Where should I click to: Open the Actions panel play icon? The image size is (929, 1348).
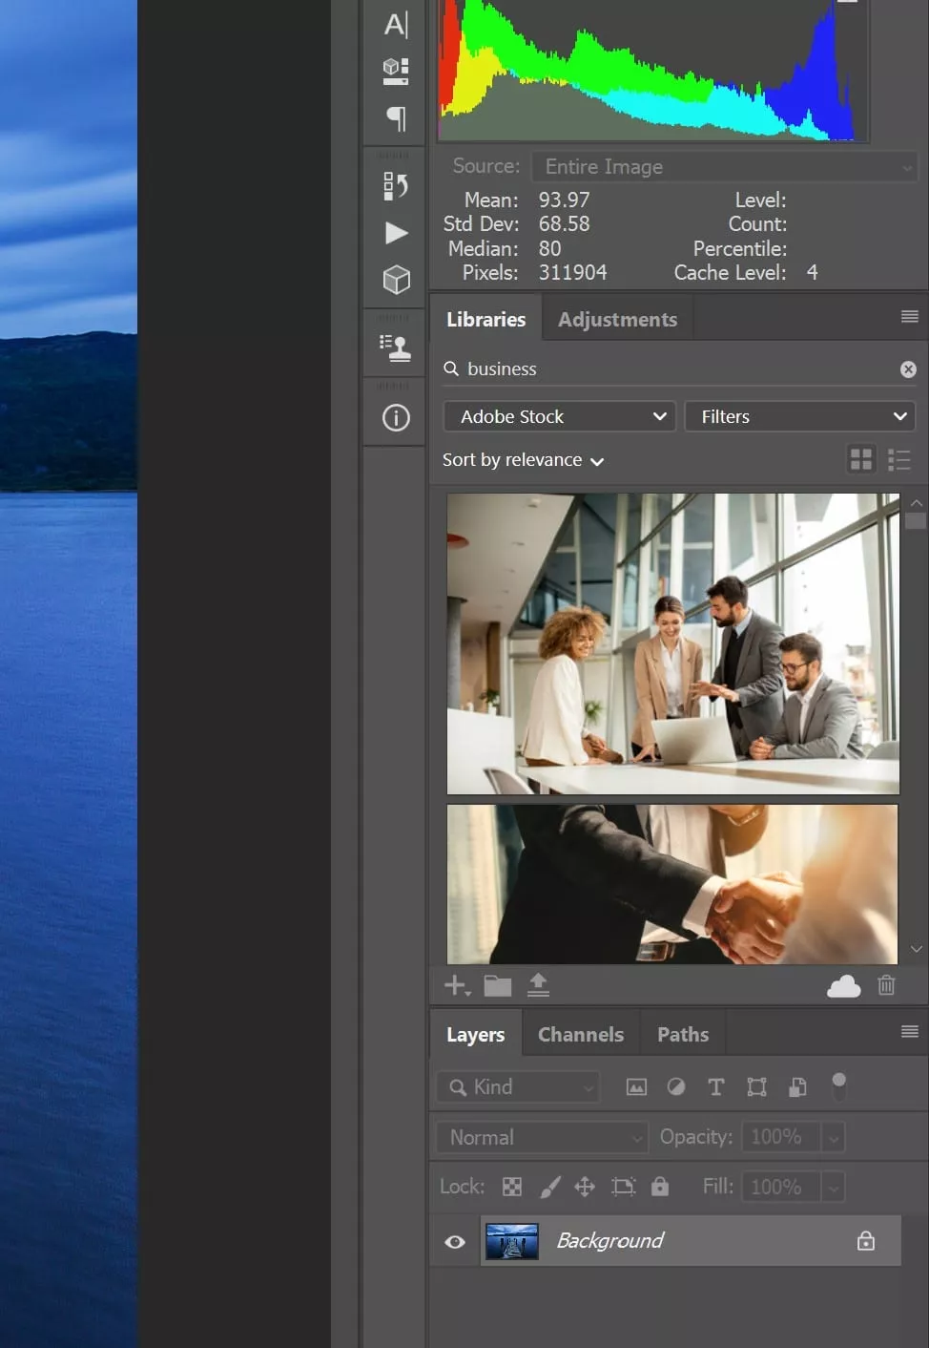396,233
